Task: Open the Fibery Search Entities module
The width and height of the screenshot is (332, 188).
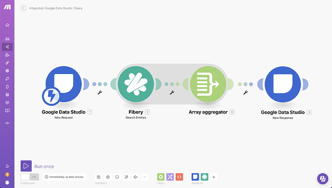Action: 136,84
